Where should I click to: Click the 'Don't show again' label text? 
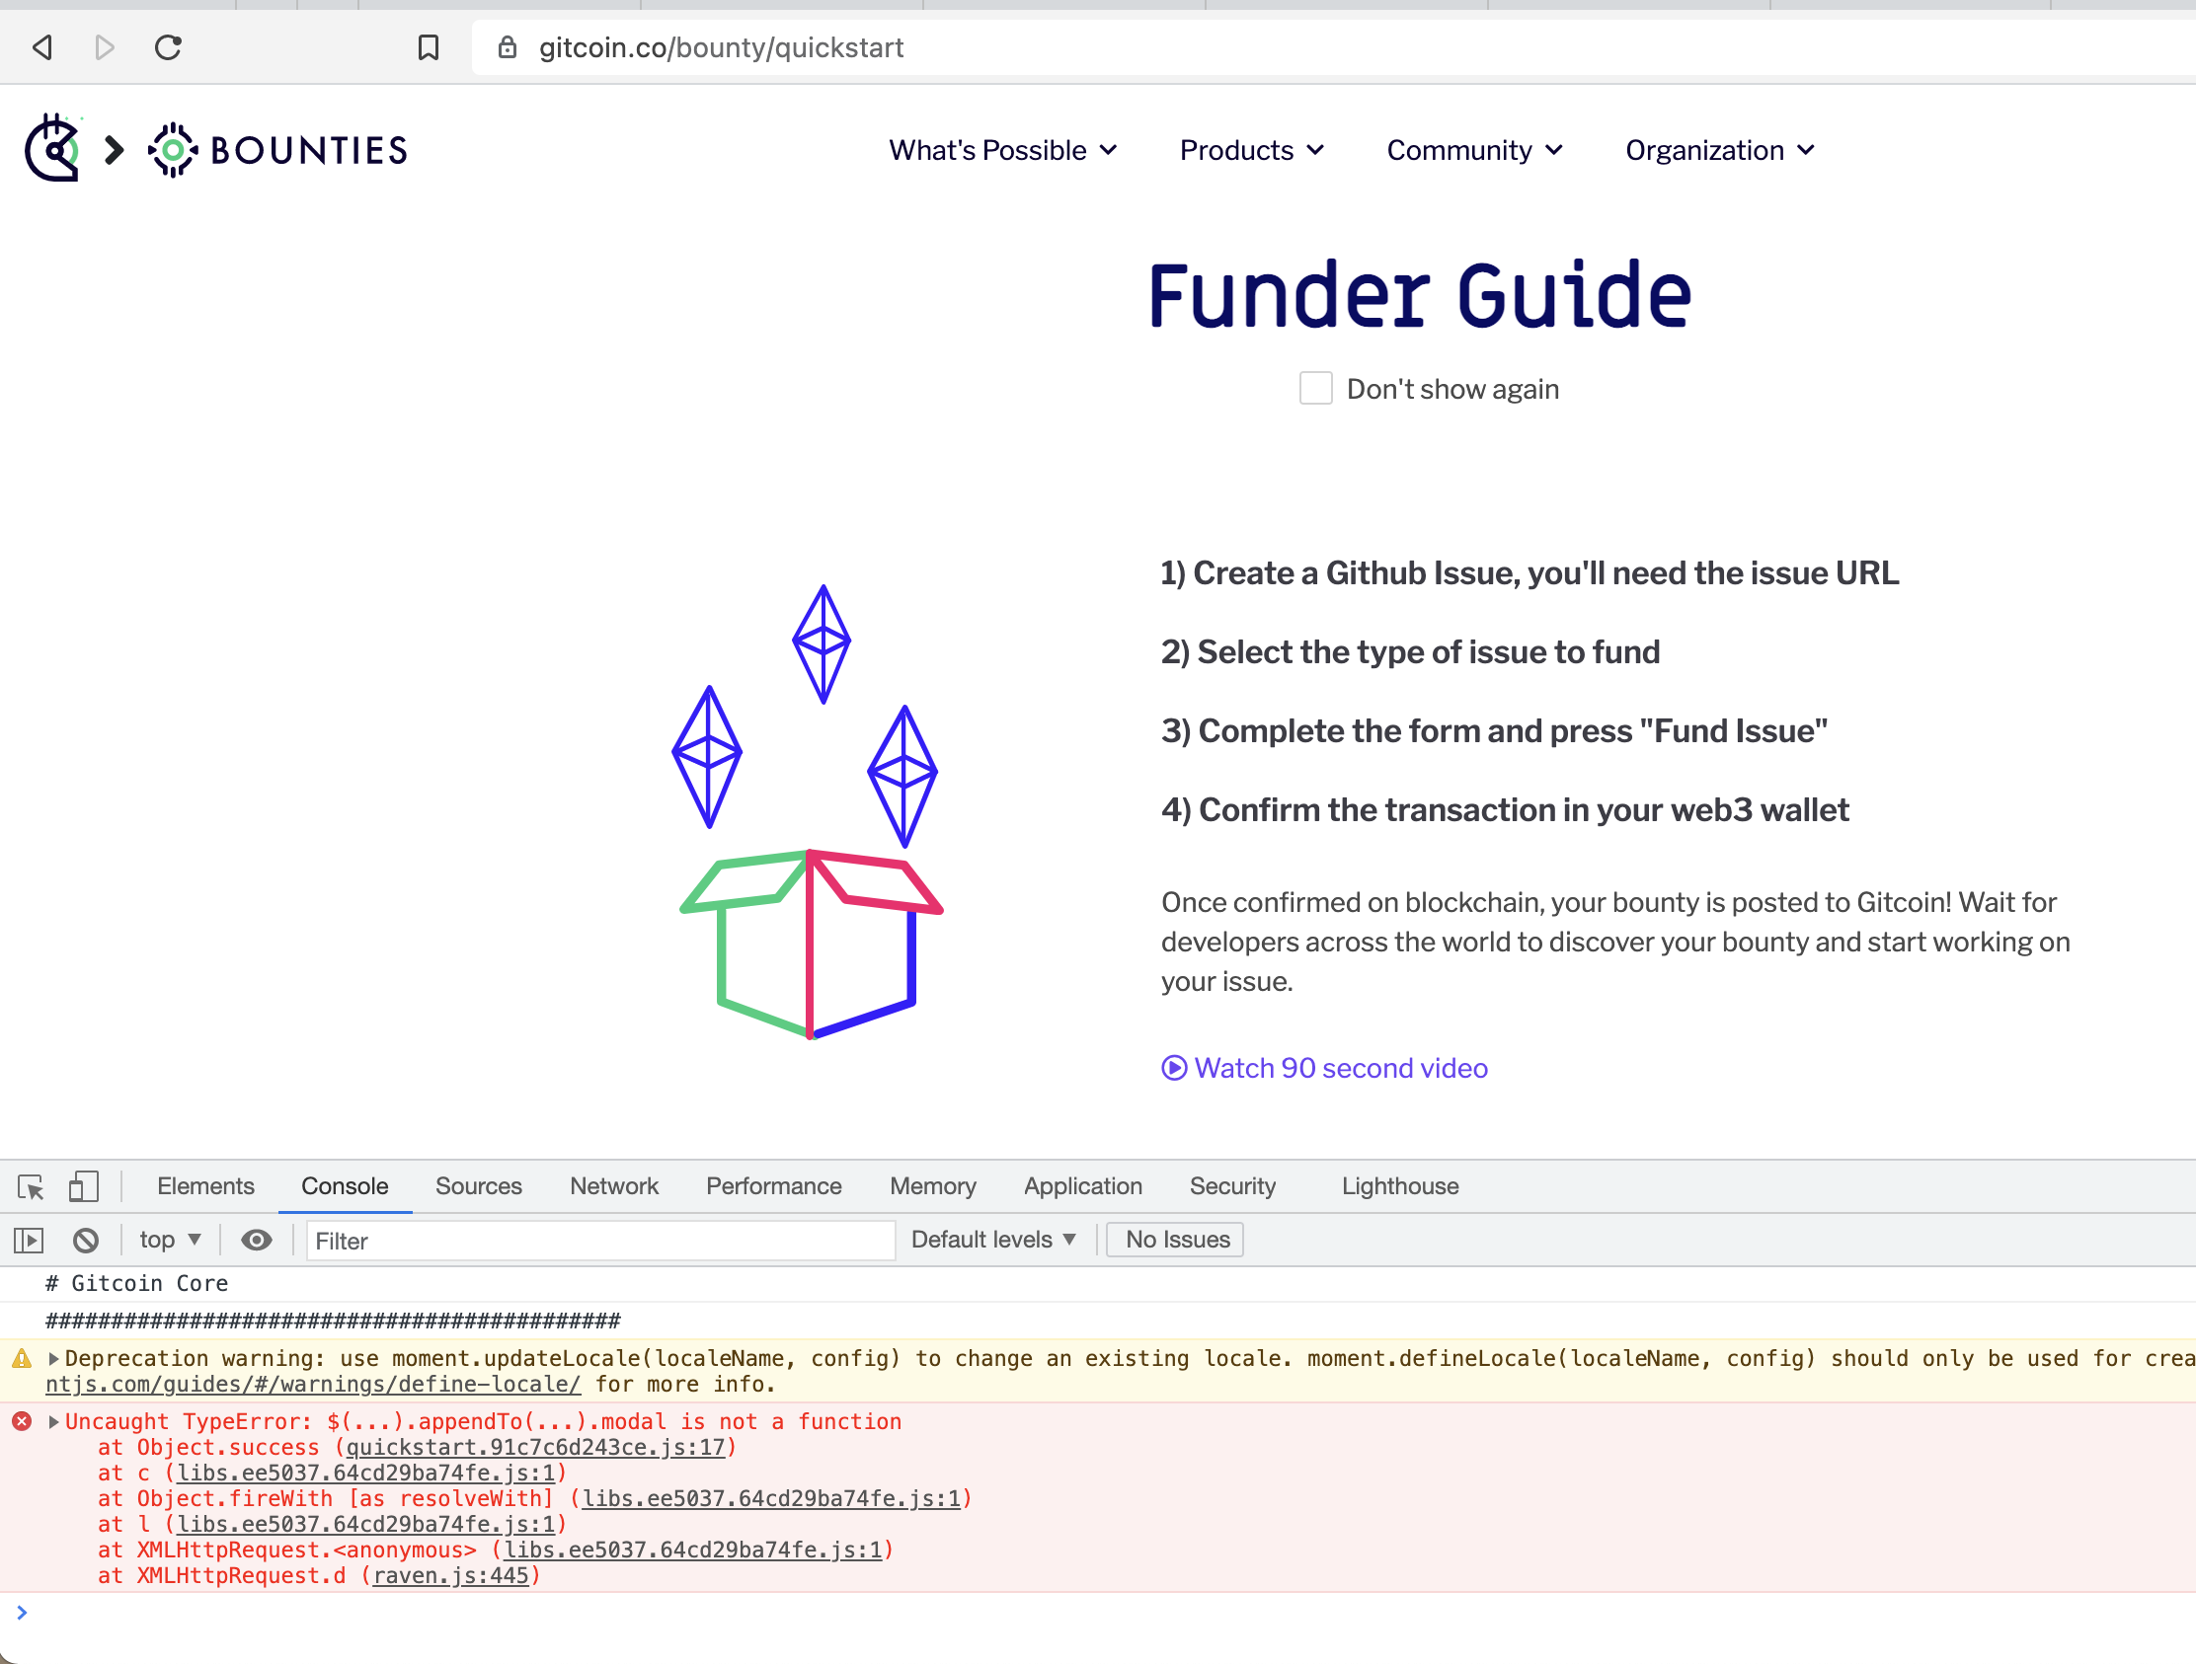[x=1452, y=389]
